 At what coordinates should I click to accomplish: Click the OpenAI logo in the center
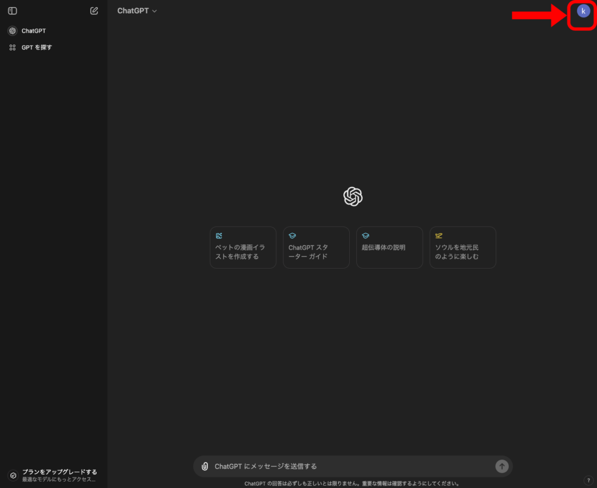point(353,196)
